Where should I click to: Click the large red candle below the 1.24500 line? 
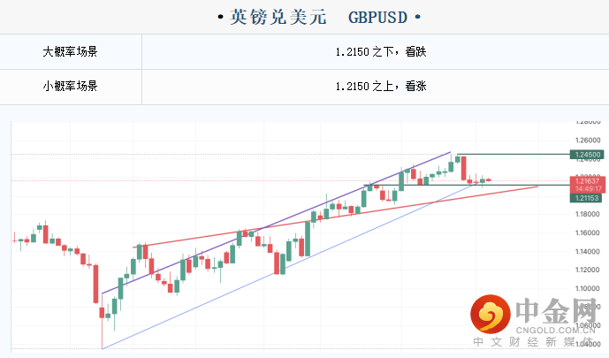[x=462, y=168]
